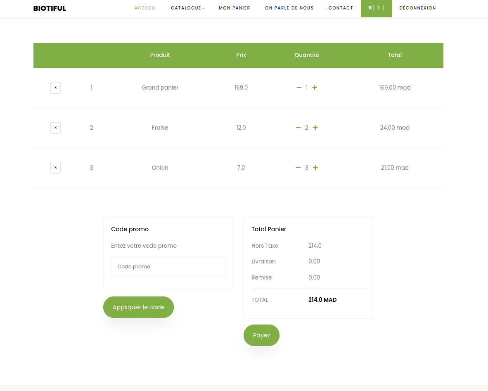Click the Remise label
This screenshot has height=391, width=488.
tap(261, 277)
